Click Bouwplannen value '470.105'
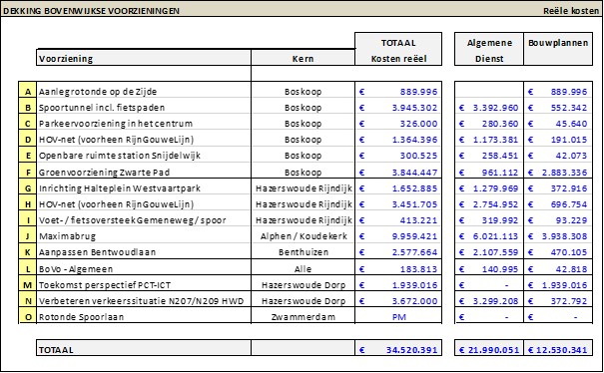 [569, 252]
